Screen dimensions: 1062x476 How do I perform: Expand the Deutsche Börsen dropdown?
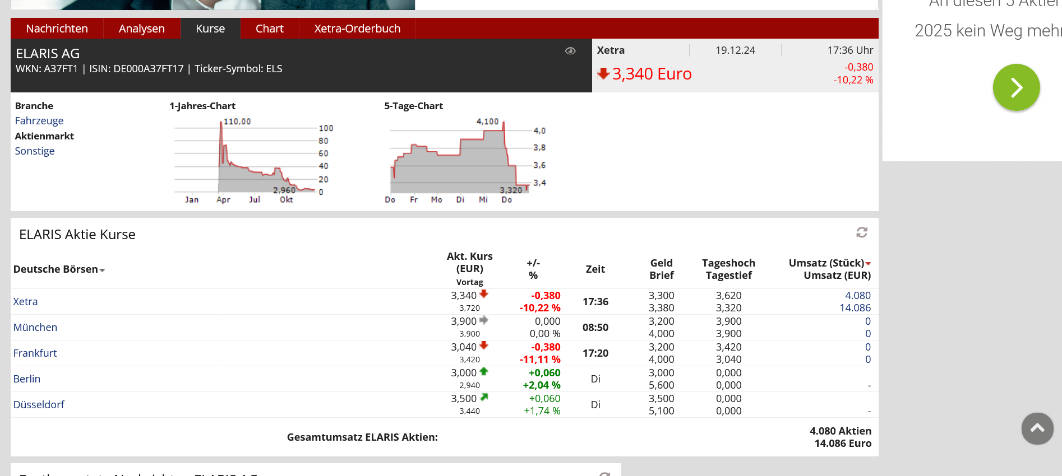click(102, 270)
